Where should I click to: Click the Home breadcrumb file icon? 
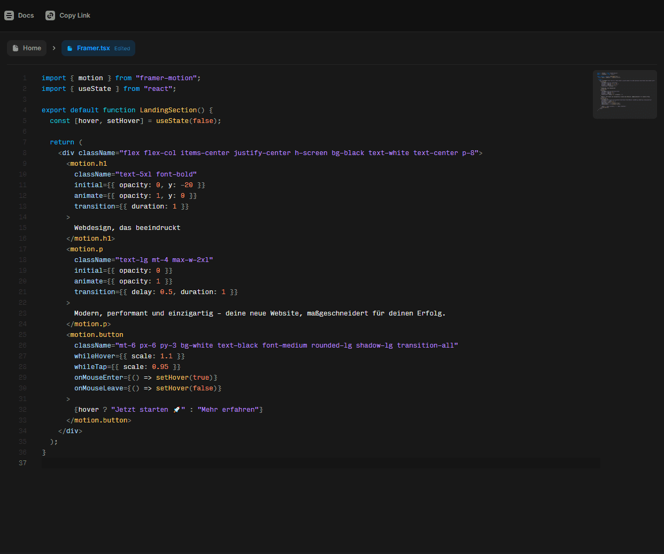click(16, 48)
